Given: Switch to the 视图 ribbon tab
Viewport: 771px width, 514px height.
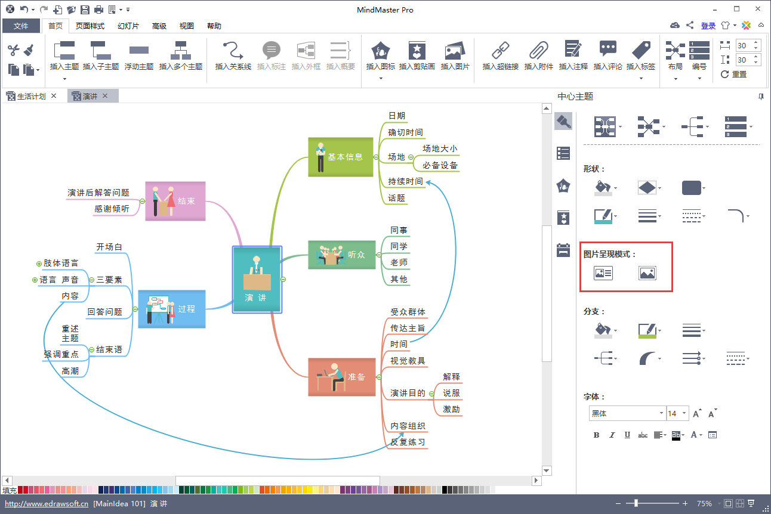Looking at the screenshot, I should (187, 26).
